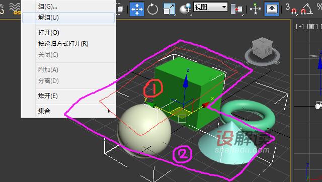Image resolution: width=322 pixels, height=182 pixels.
Task: Toggle the 3D Snaps magnet icon
Action: (x=291, y=9)
